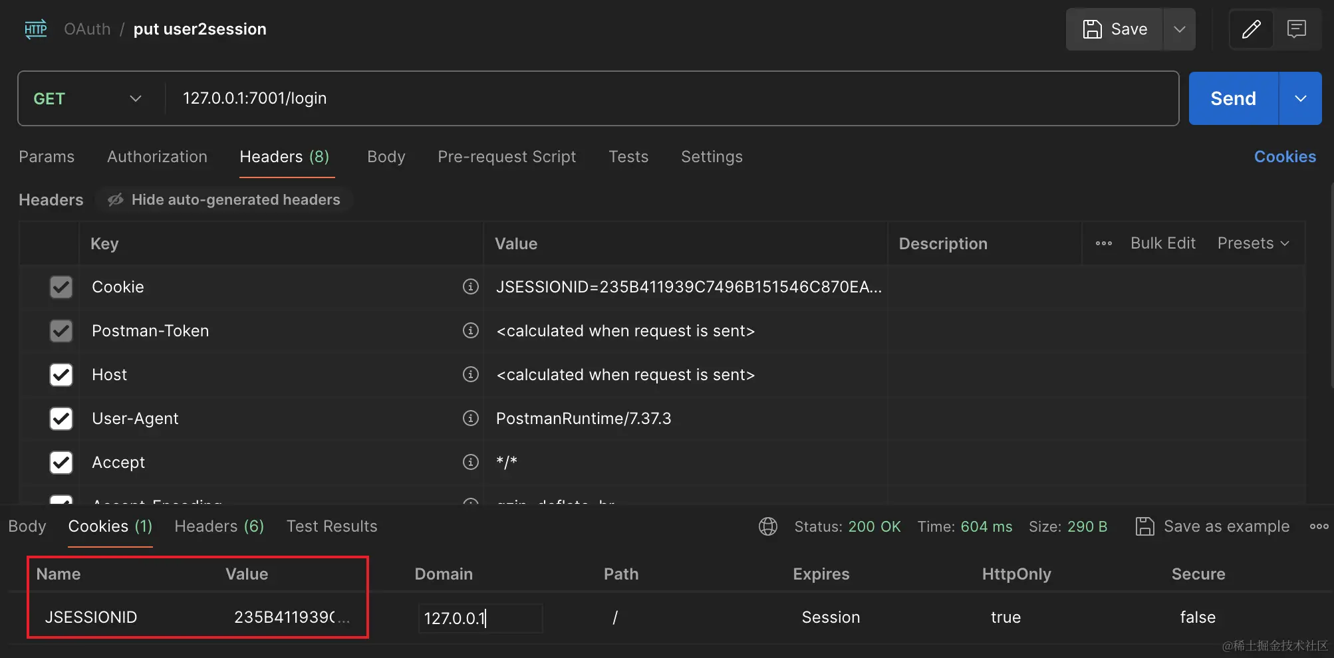
Task: Click the Save as example disk icon
Action: coord(1144,526)
